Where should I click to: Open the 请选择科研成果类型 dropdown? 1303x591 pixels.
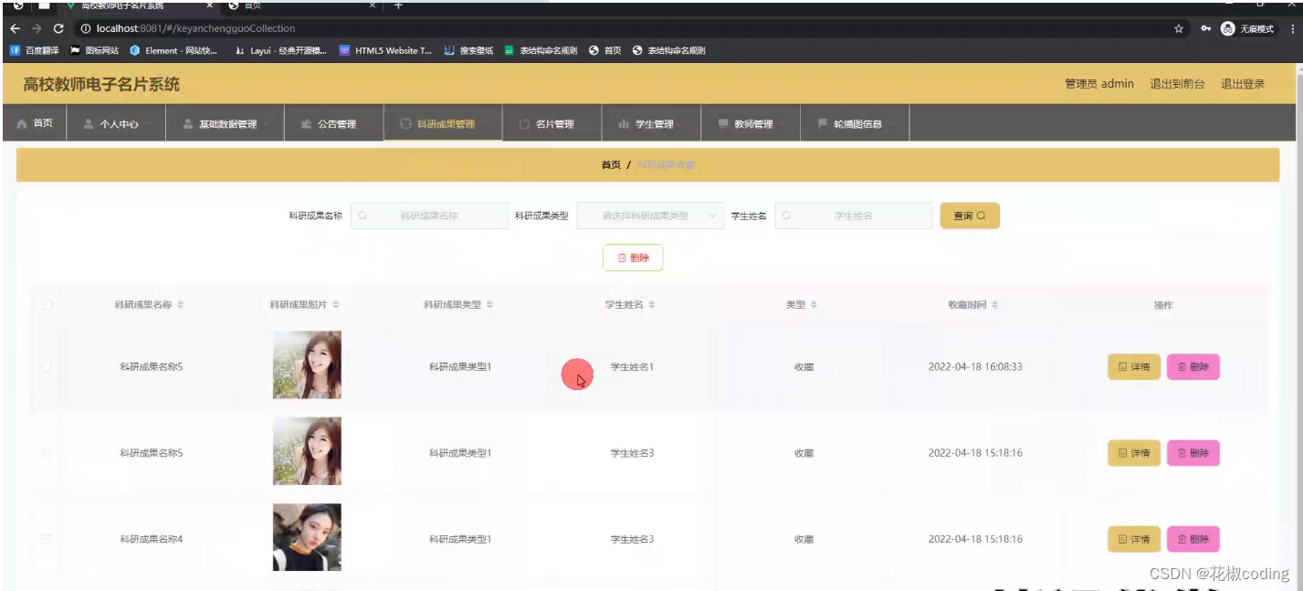click(x=651, y=216)
